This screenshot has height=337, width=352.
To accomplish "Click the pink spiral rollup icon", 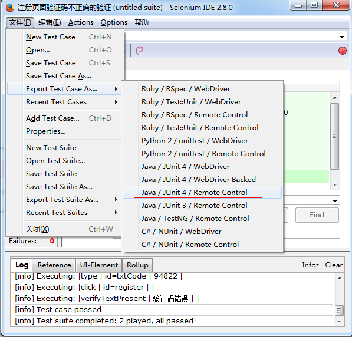I will pos(139,51).
